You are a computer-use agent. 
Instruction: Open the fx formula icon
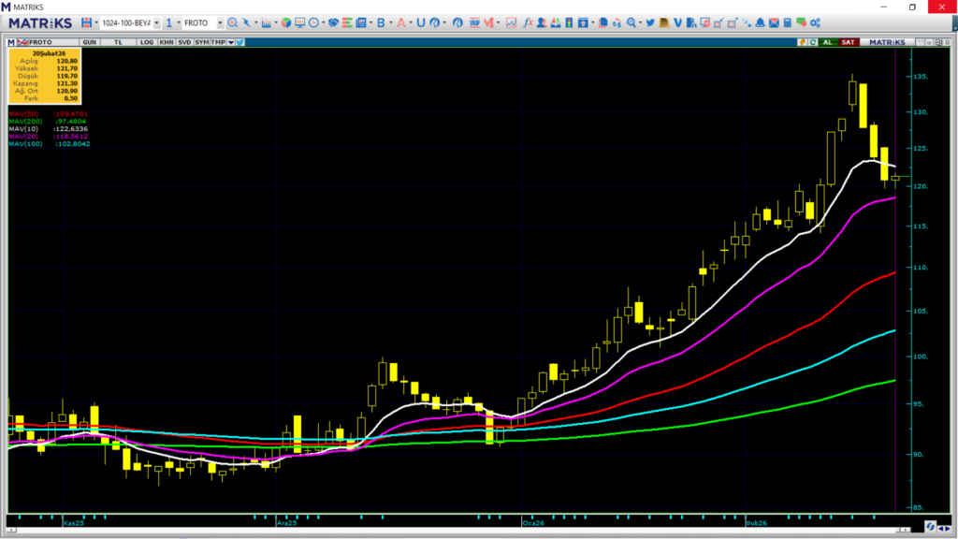528,22
